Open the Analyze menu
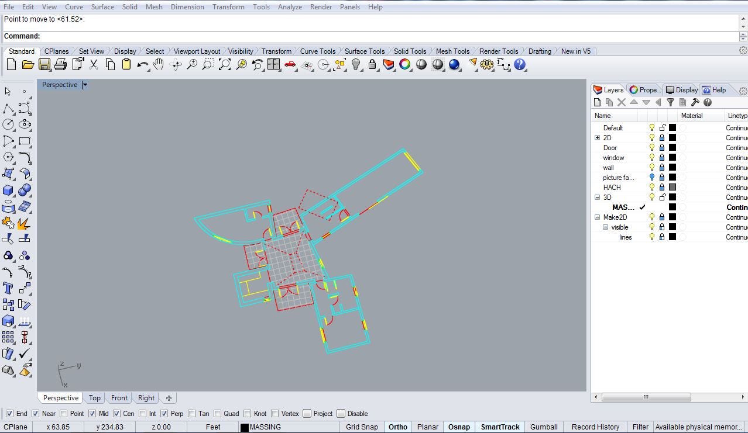The image size is (748, 433). point(290,7)
